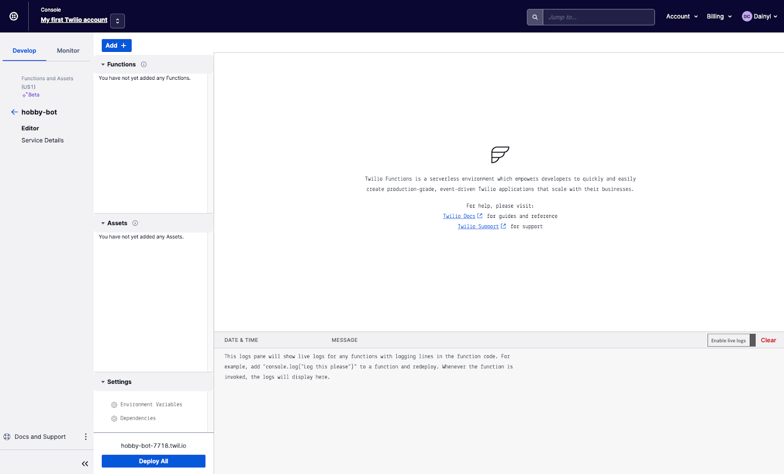Collapse the Assets section
The height and width of the screenshot is (474, 784).
click(x=103, y=223)
